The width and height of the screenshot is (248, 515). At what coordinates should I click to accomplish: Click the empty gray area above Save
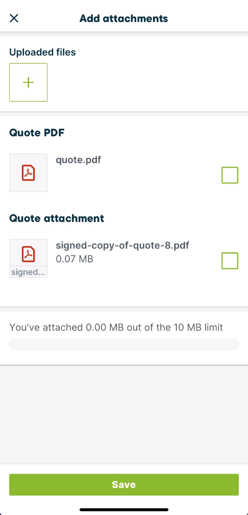[x=124, y=414]
